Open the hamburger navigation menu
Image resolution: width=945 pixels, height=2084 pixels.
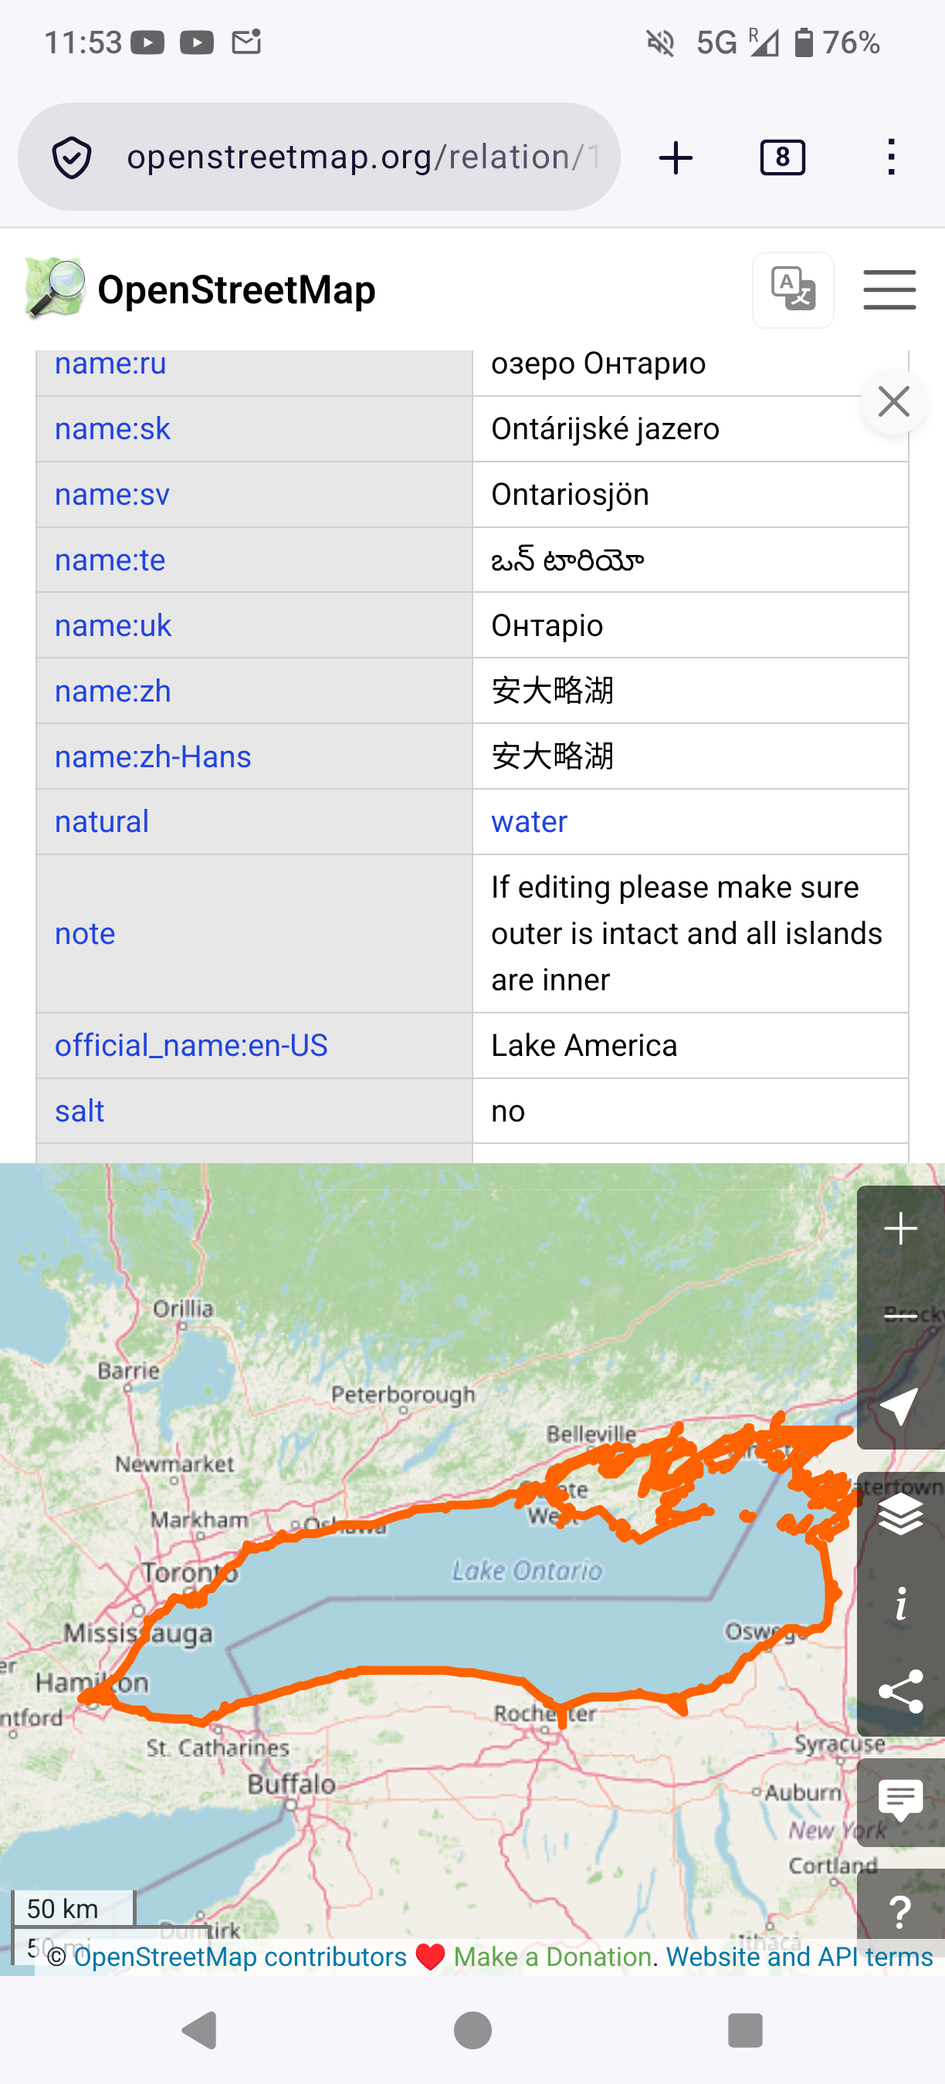[x=889, y=289]
